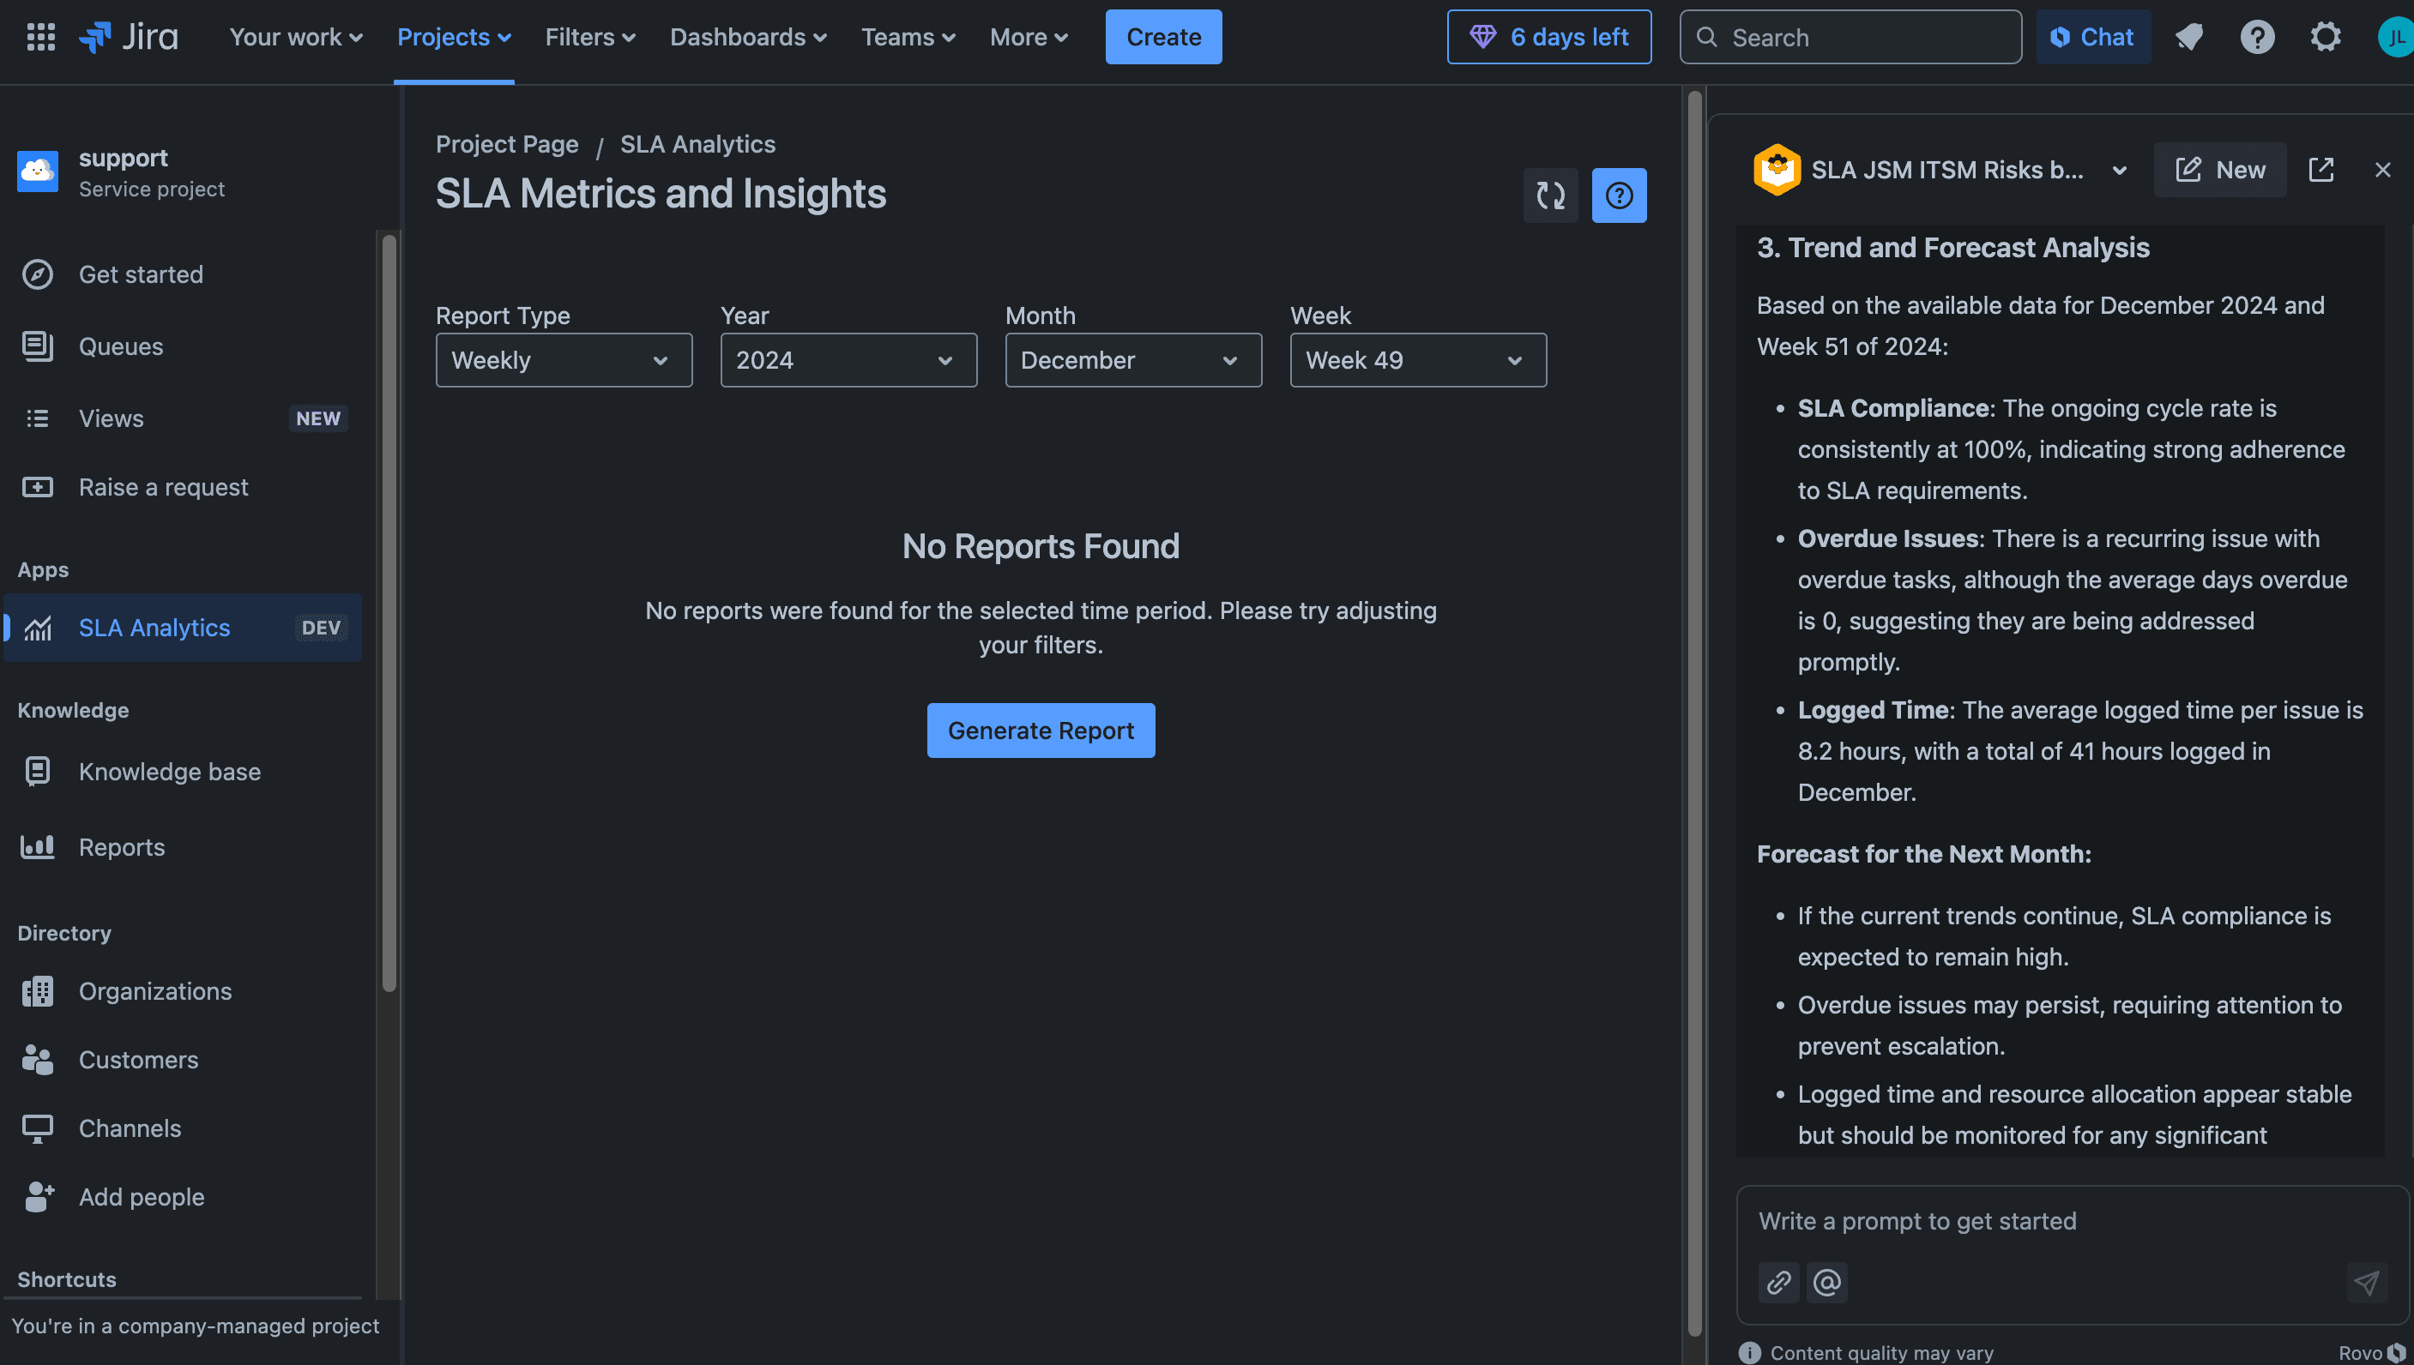This screenshot has width=2414, height=1365.
Task: Open SLA Metrics help button
Action: [1619, 195]
